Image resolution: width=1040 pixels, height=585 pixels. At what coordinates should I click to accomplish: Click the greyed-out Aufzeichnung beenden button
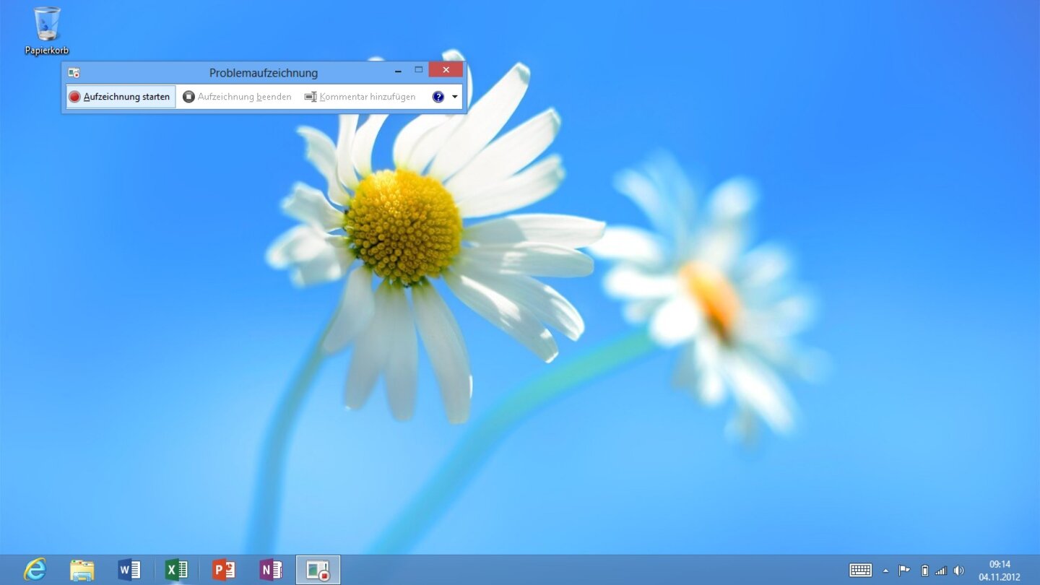[238, 97]
